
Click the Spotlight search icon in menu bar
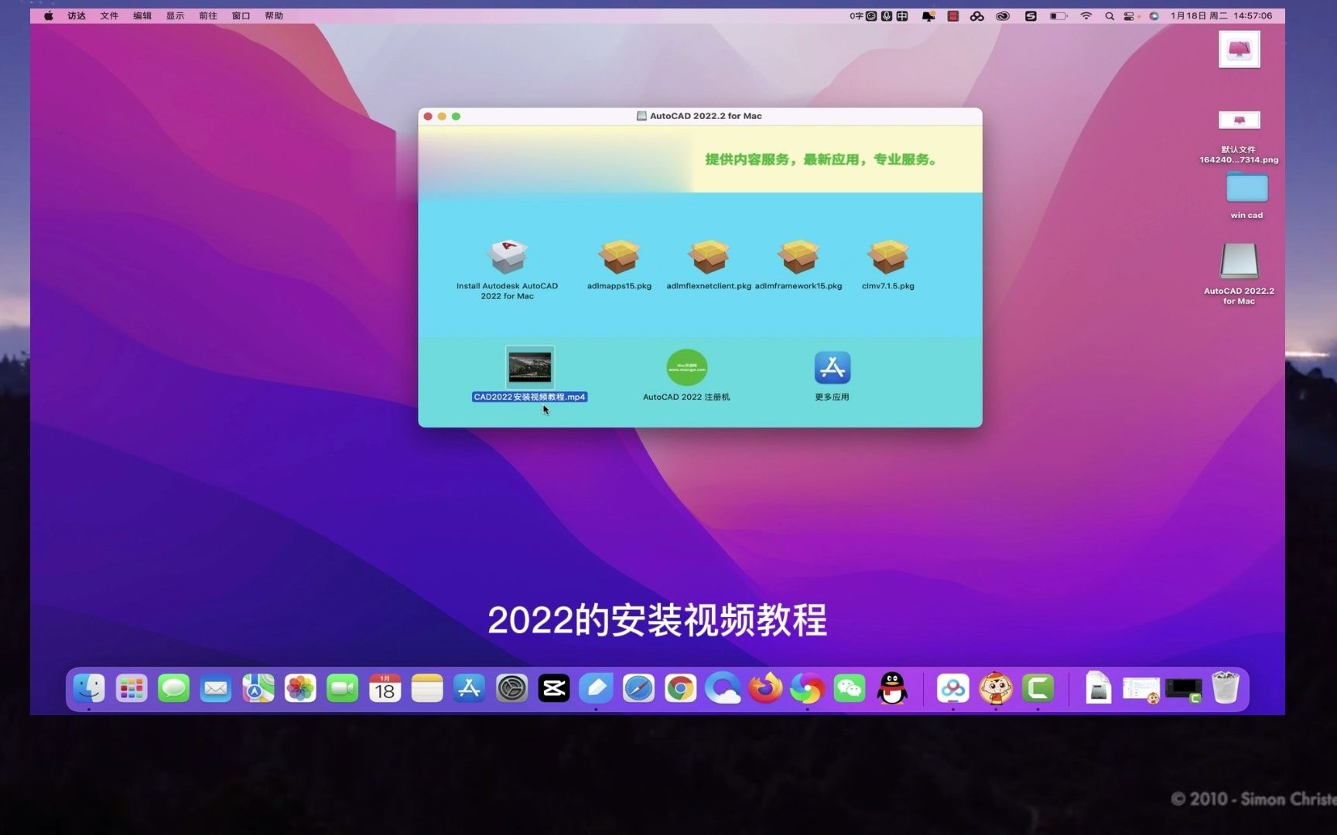[x=1110, y=15]
